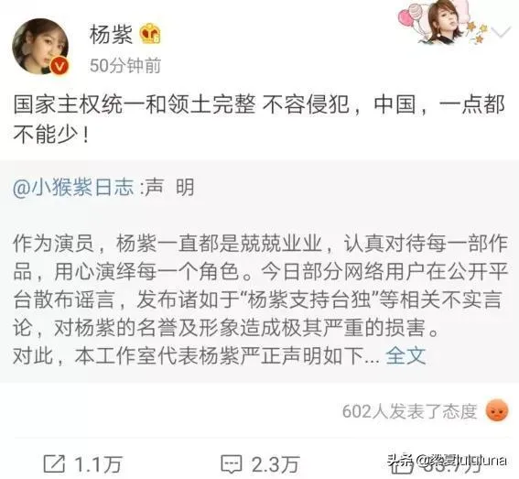Click the 50分钟前 post timestamp
This screenshot has width=519, height=479.
pos(125,65)
